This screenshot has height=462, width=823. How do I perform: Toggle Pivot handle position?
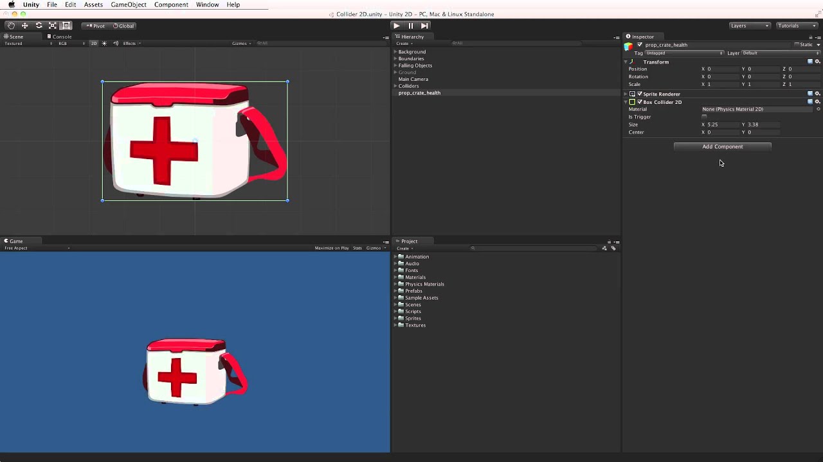(x=96, y=26)
